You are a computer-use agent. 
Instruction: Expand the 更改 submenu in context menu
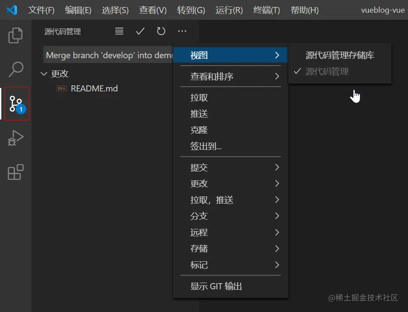231,183
